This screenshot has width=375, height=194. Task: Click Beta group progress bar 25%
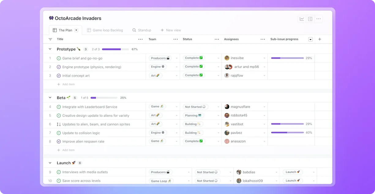[104, 98]
